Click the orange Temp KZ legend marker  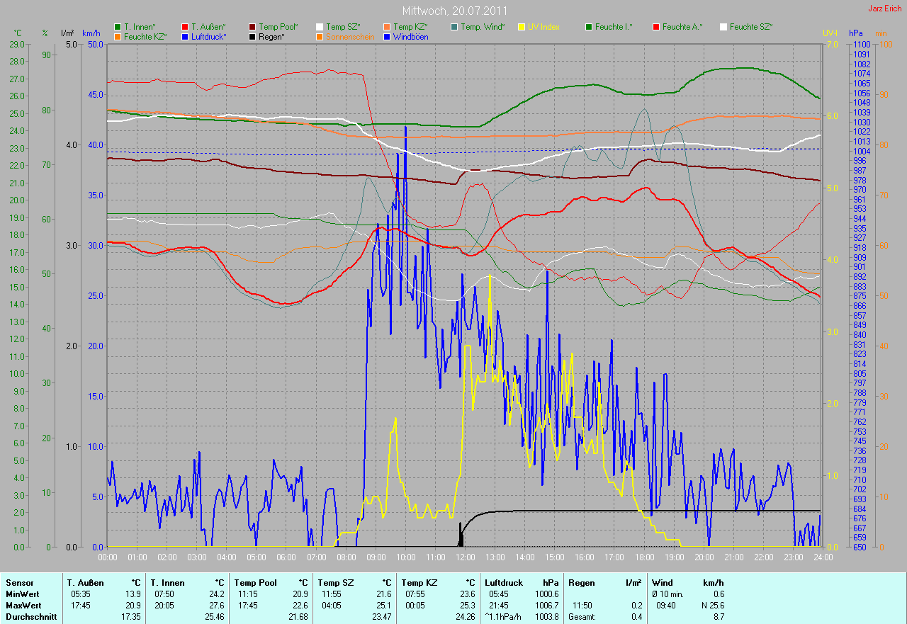pyautogui.click(x=387, y=27)
